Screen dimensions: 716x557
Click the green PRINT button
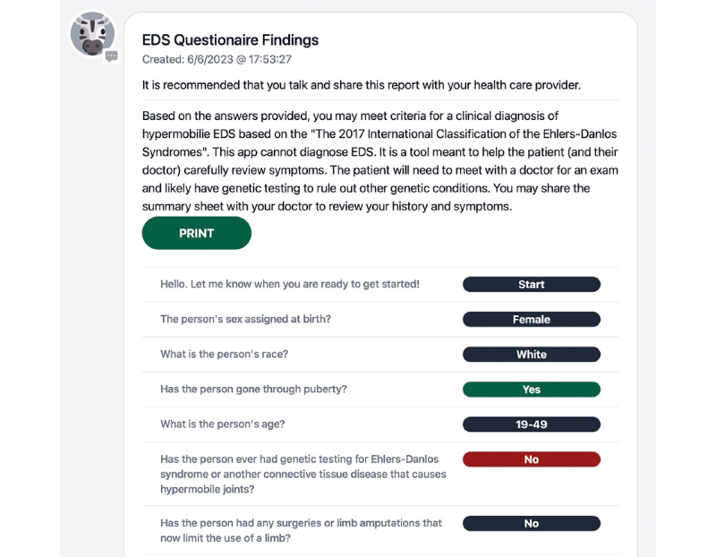tap(196, 233)
